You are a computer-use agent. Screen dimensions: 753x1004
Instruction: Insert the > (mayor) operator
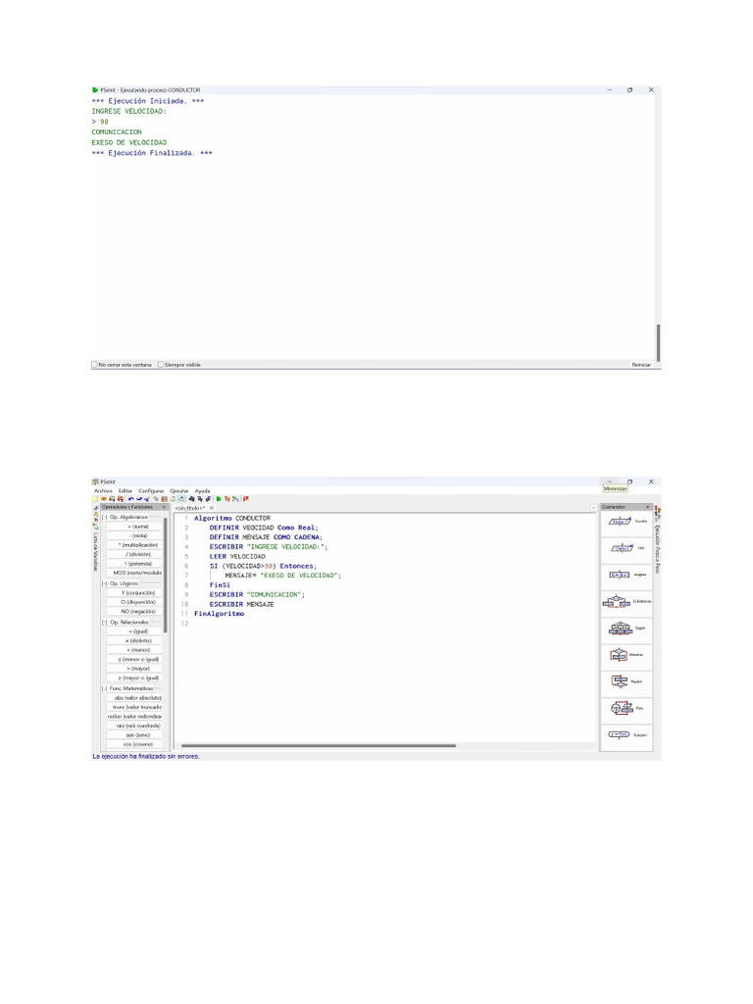tap(134, 669)
